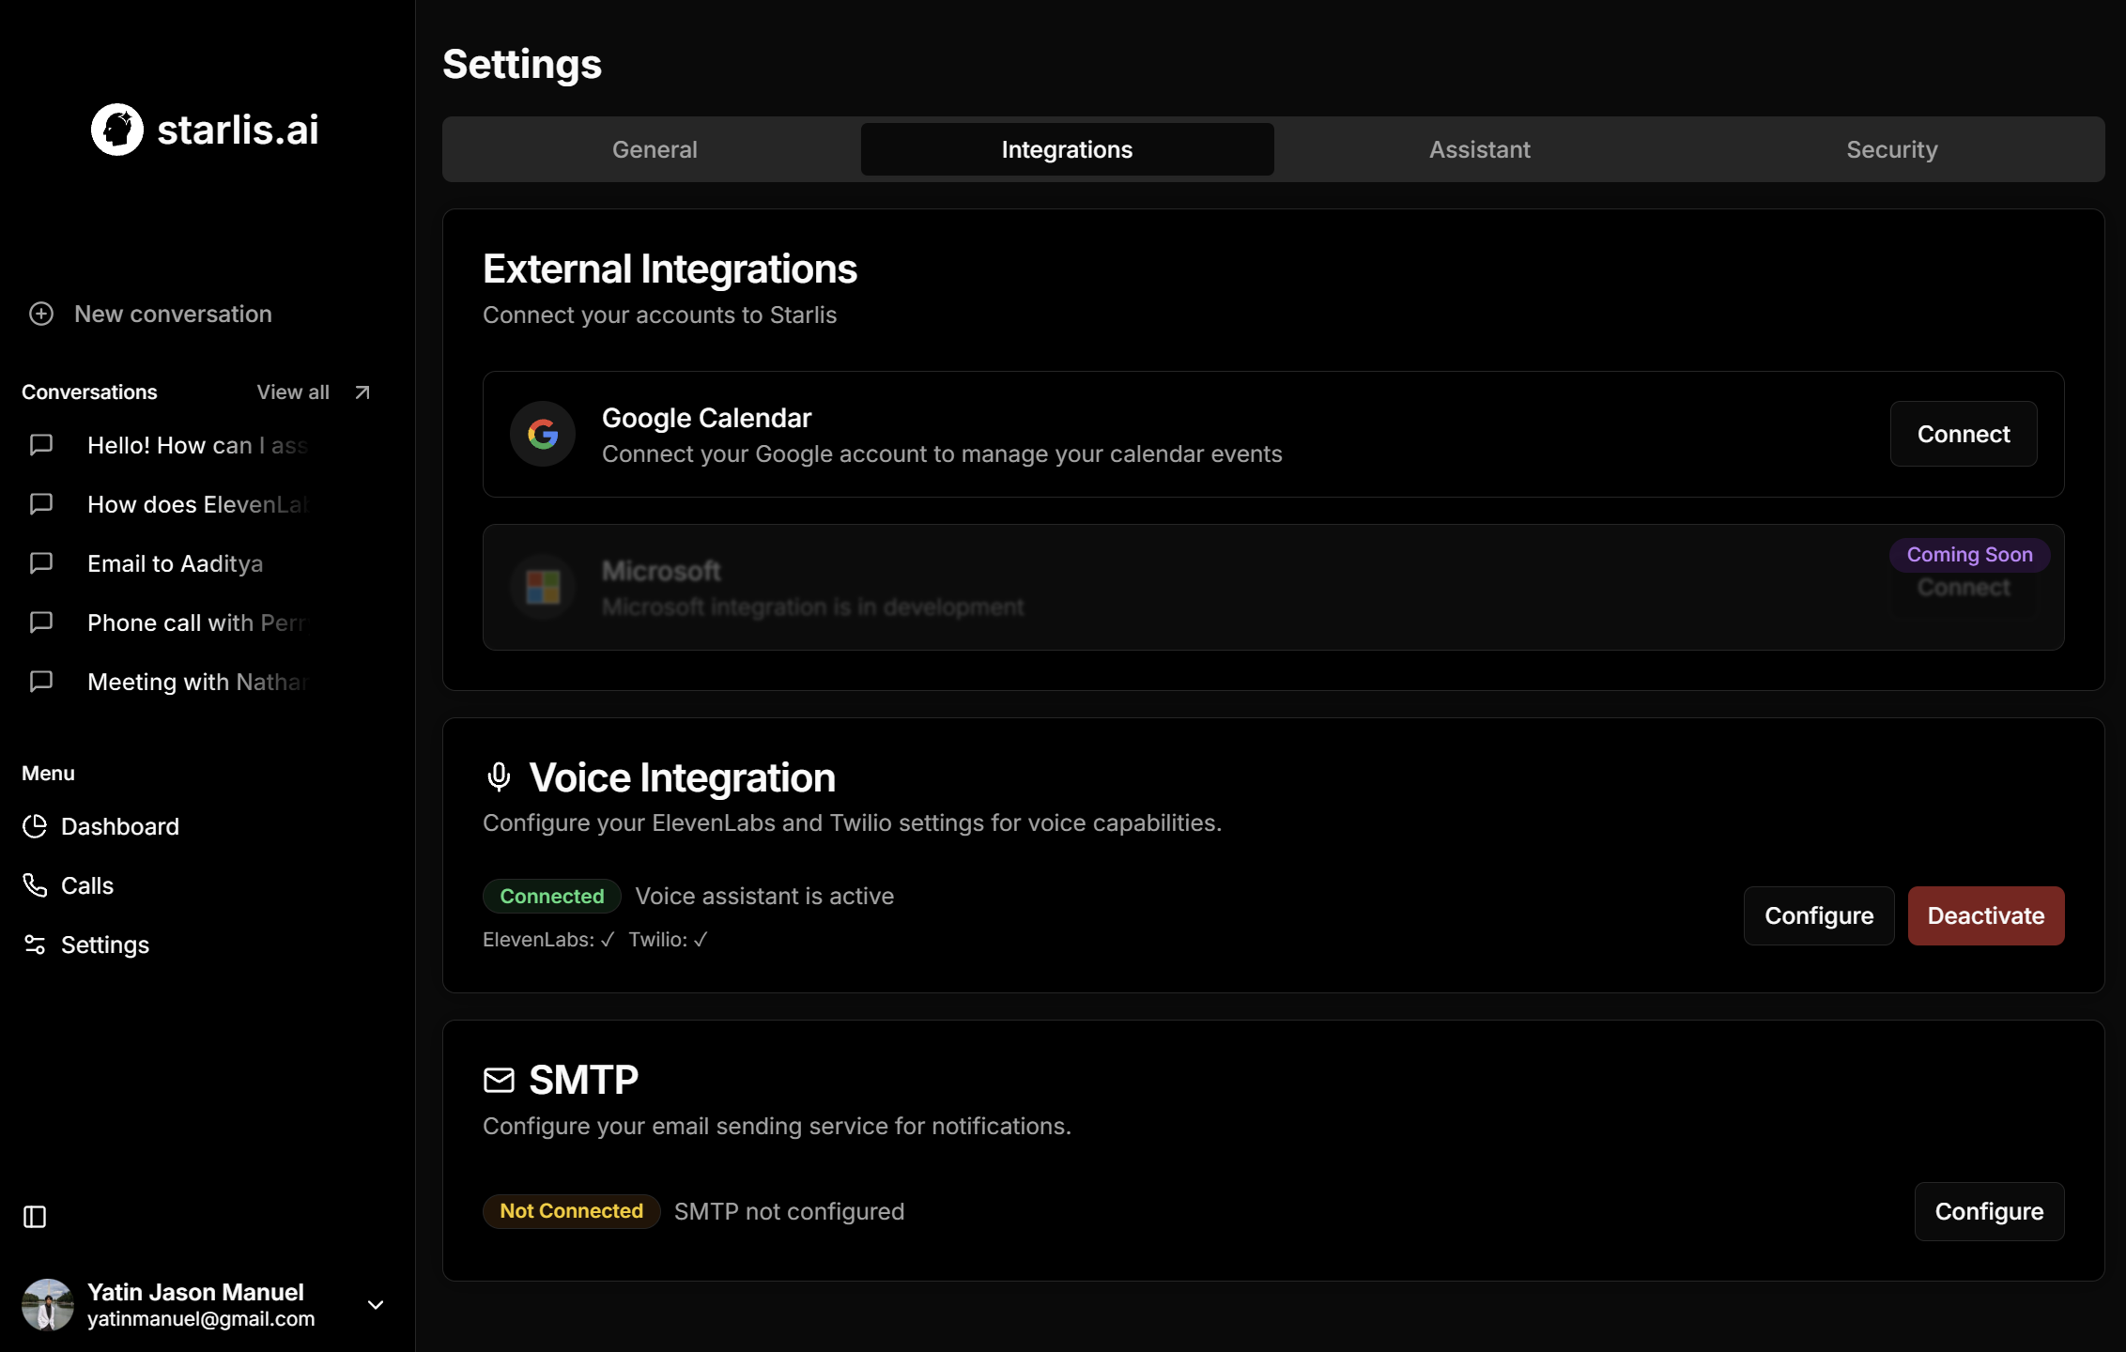
Task: Expand the user account chevron menu
Action: click(x=376, y=1305)
